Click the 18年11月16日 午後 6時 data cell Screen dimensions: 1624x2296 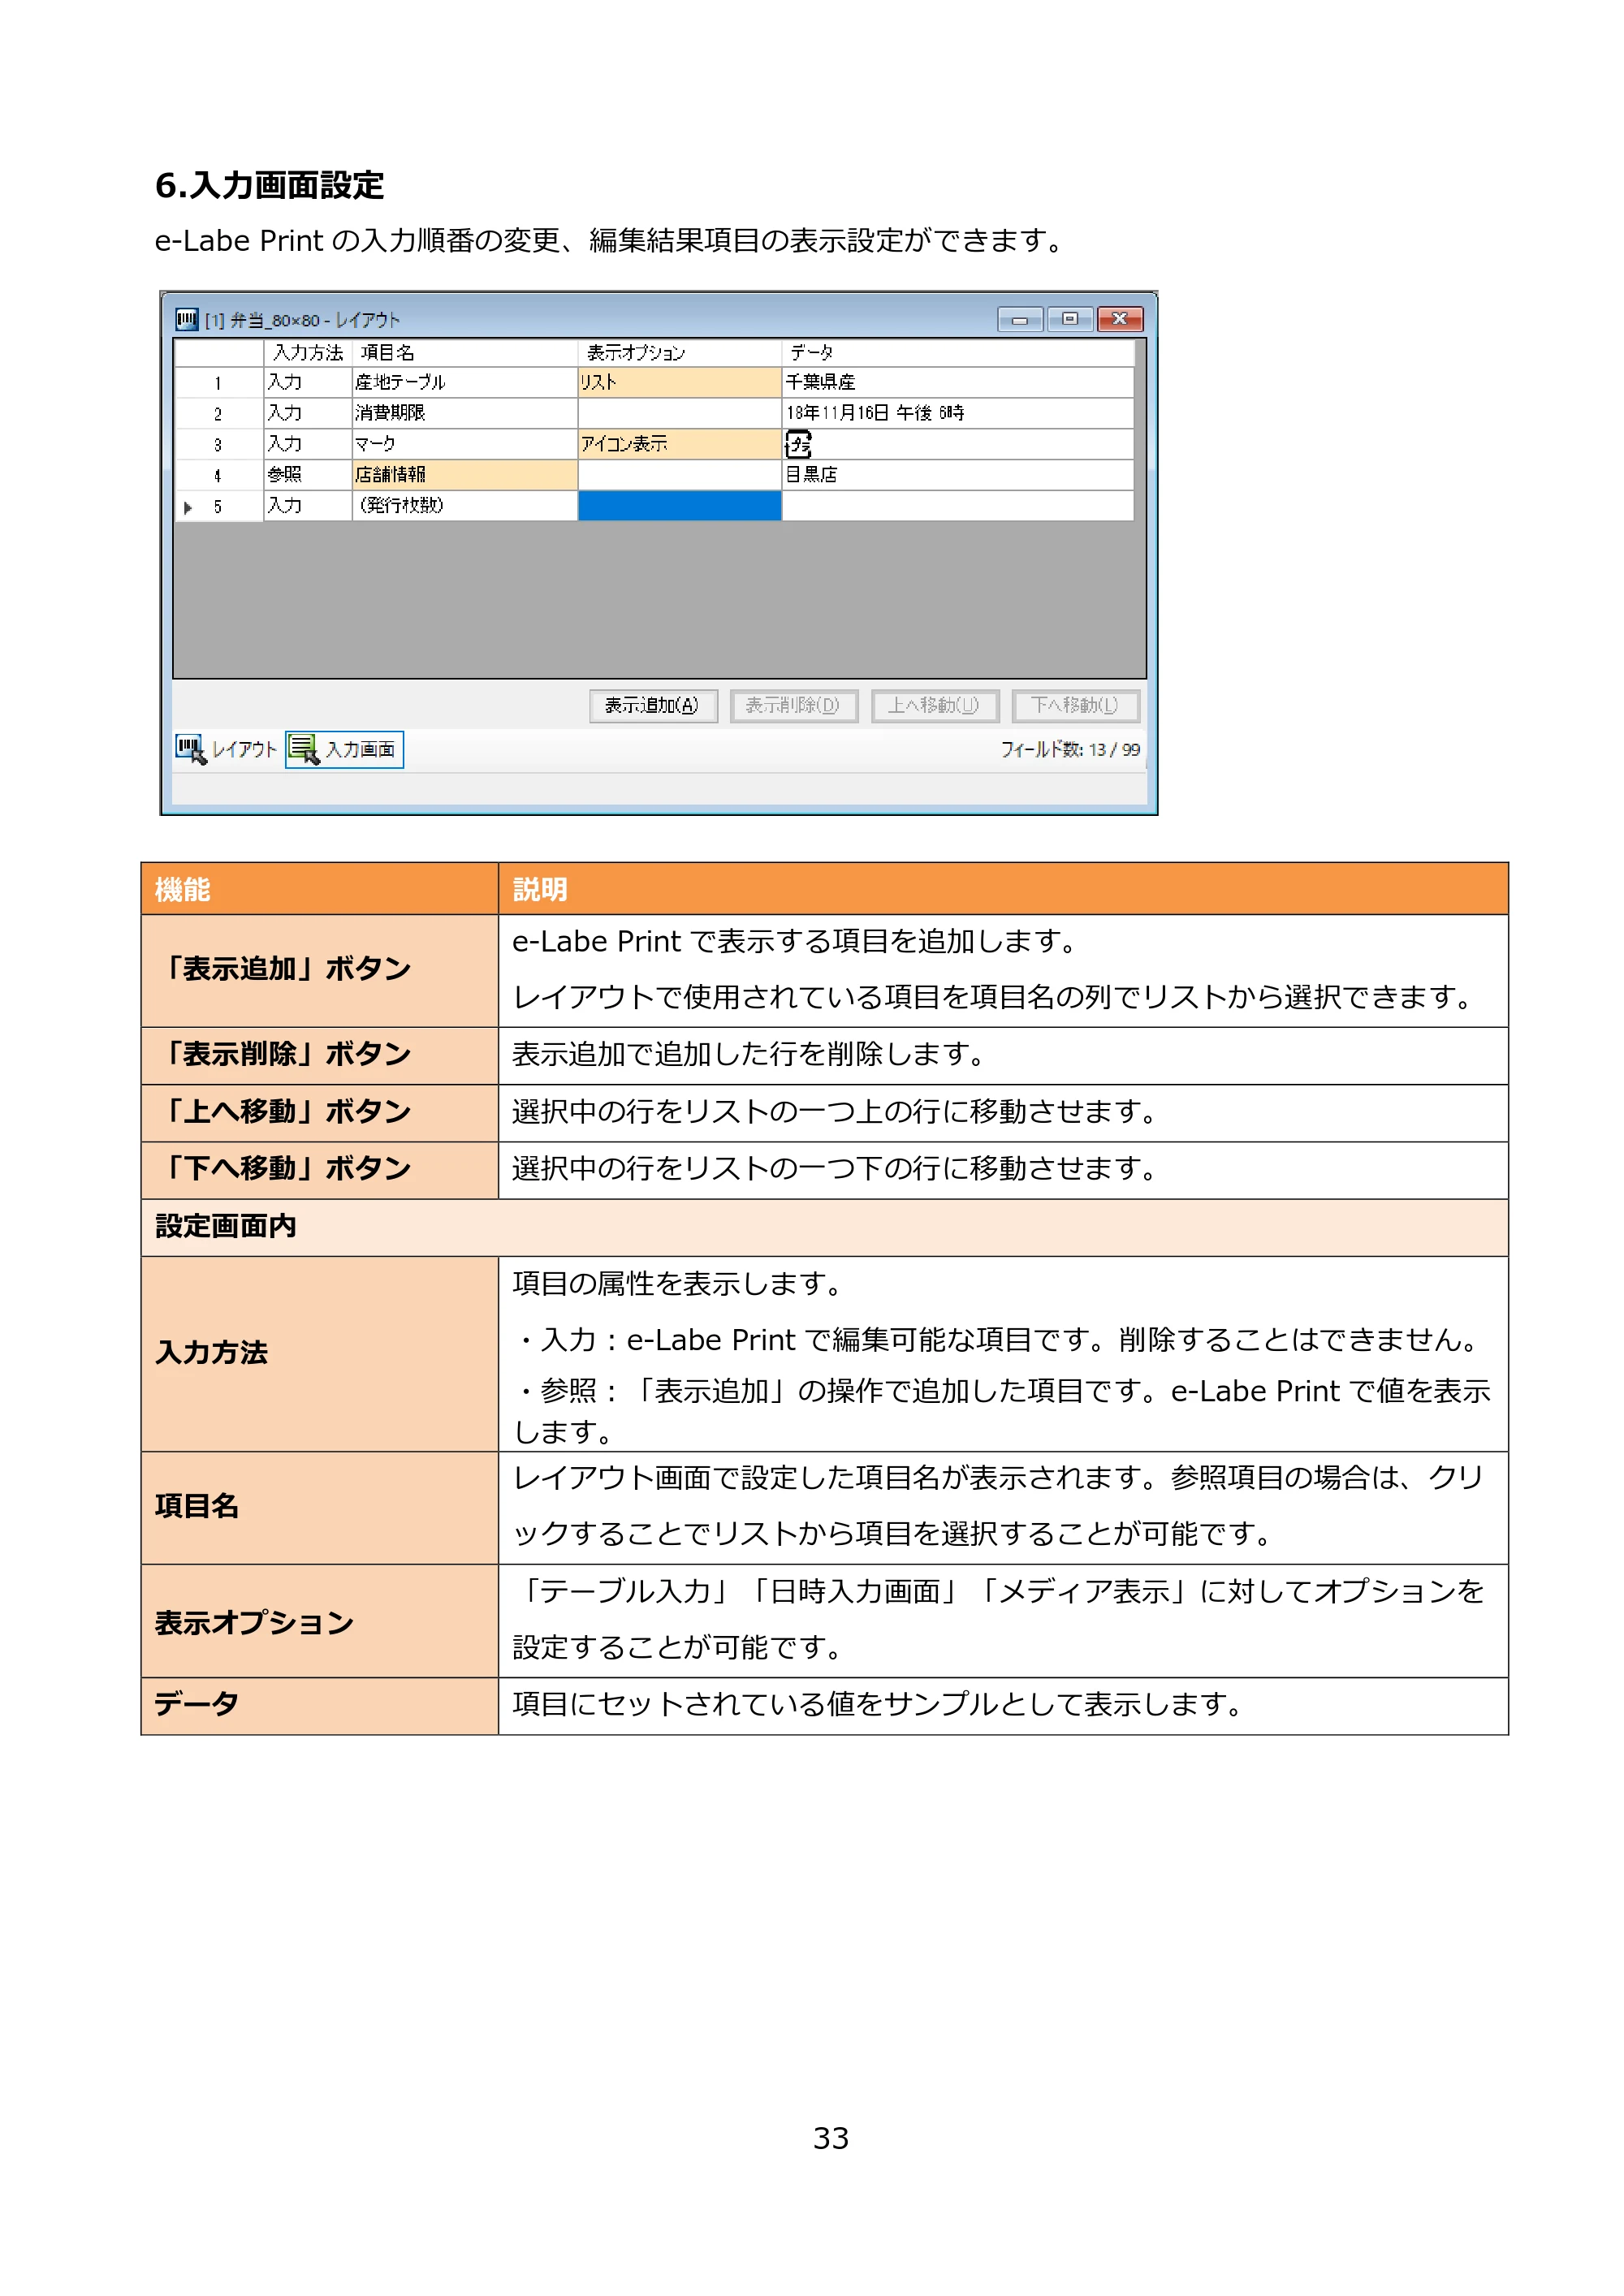[x=957, y=413]
